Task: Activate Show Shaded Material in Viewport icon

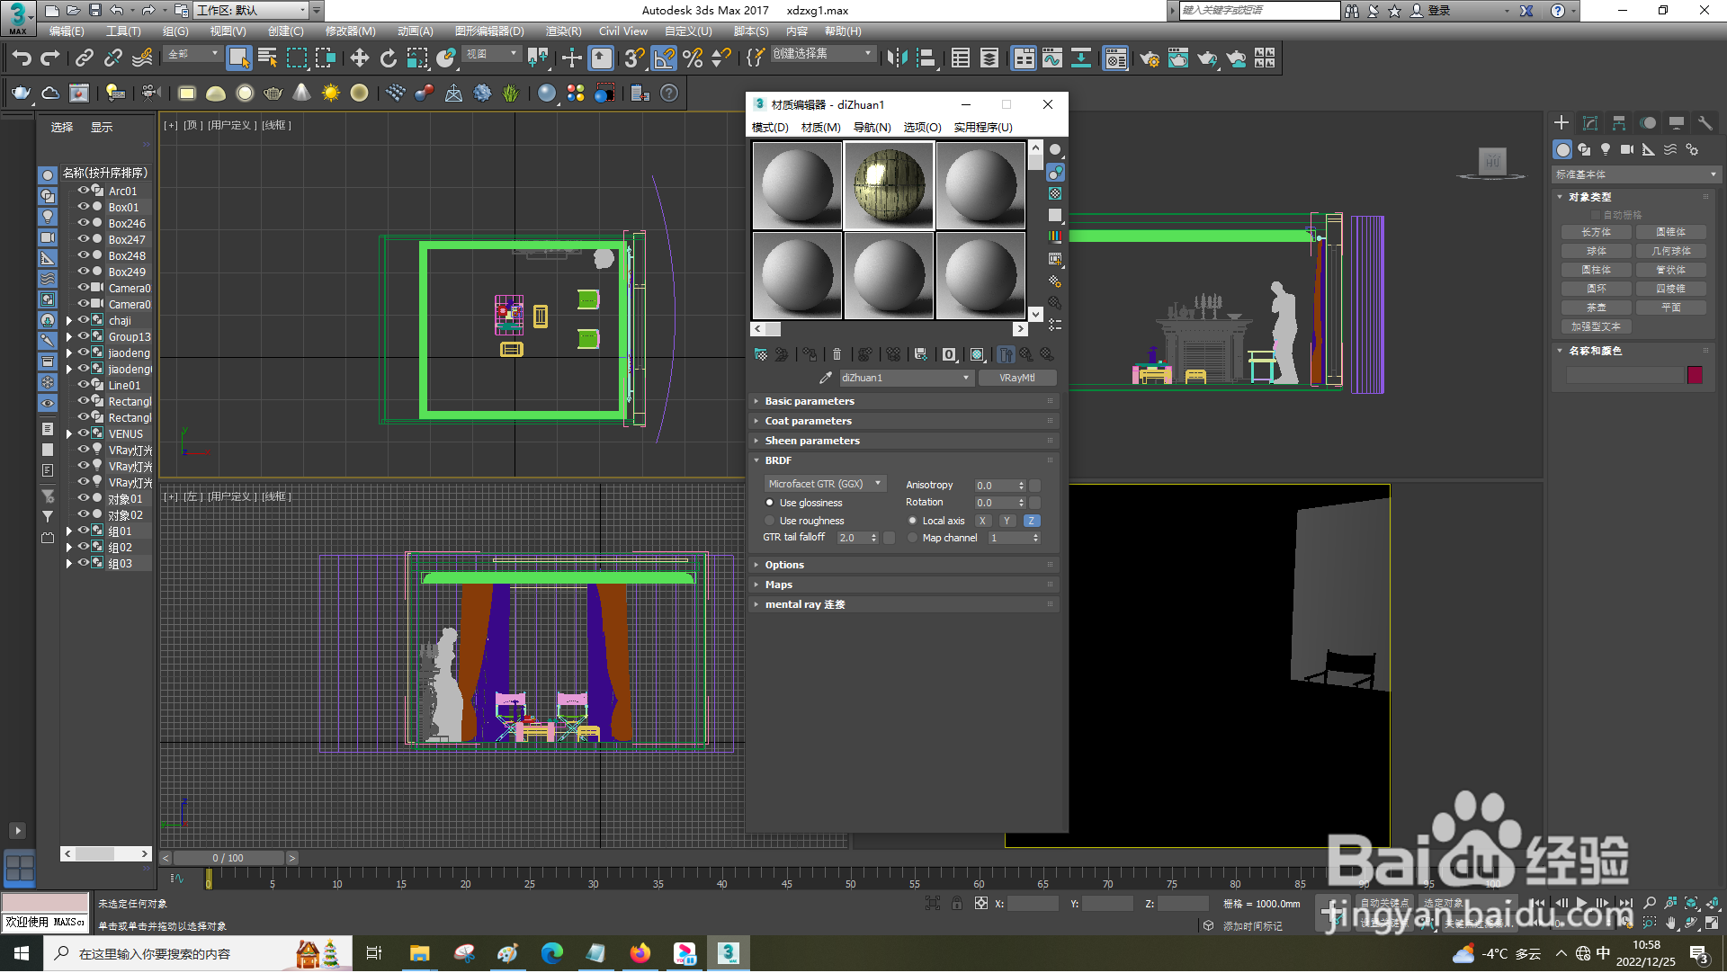Action: click(977, 354)
